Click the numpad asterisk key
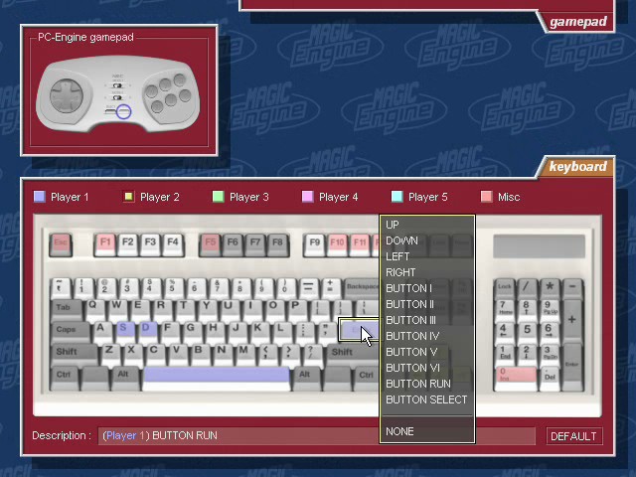 coord(550,287)
